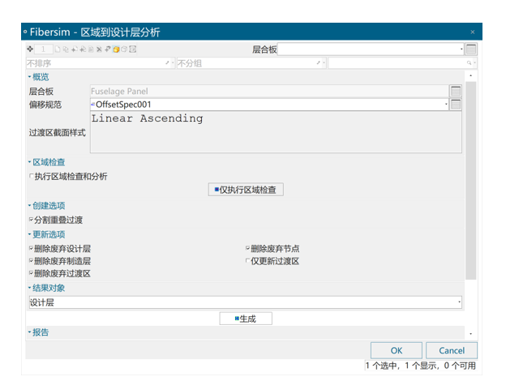
Task: Click the pencil icon in 不排序 field
Action: 167,63
